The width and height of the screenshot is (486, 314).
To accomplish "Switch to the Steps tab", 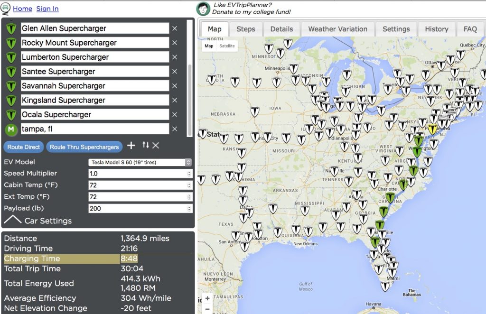I will pos(246,29).
